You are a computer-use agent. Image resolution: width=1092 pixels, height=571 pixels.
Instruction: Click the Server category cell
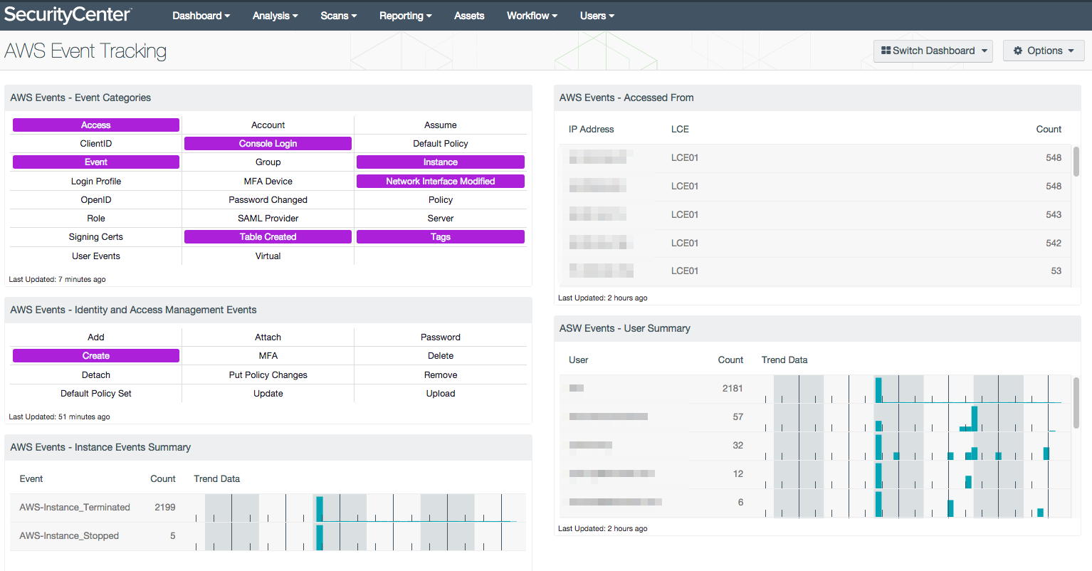point(441,219)
